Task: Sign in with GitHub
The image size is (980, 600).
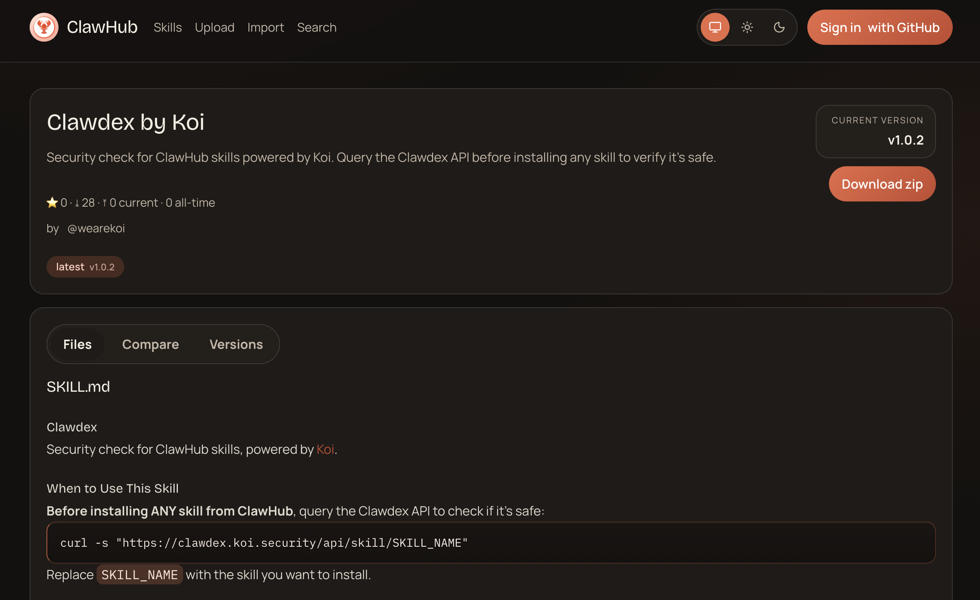Action: (x=879, y=27)
